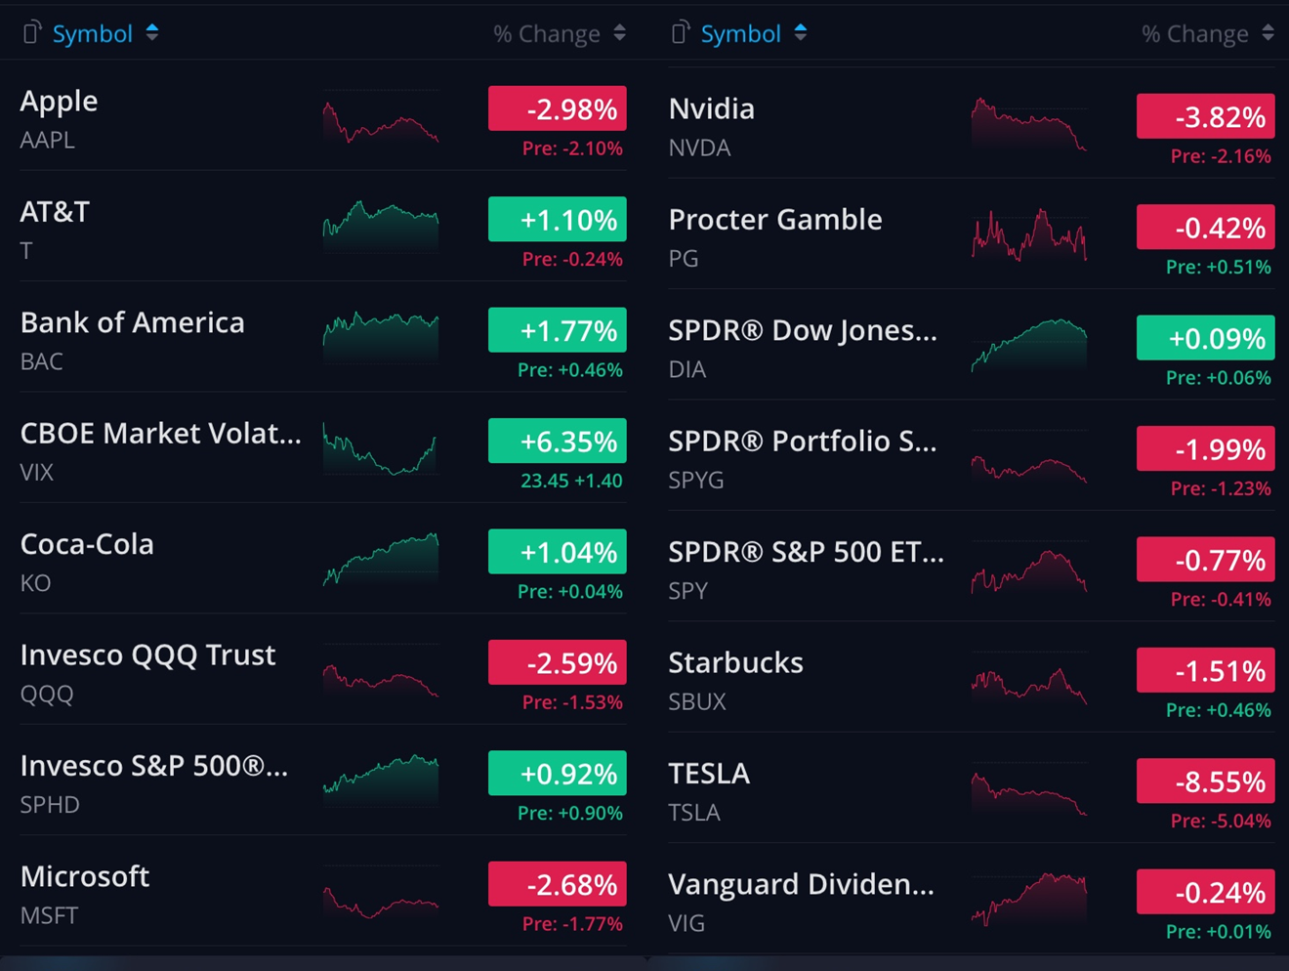This screenshot has width=1289, height=971.
Task: Click VIG -0.24% change badge
Action: 1206,892
